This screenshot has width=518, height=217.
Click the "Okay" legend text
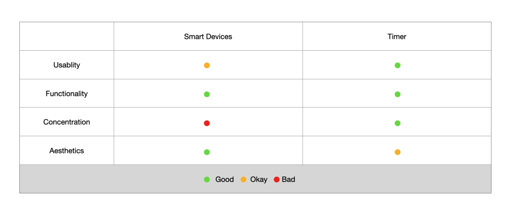pyautogui.click(x=259, y=180)
